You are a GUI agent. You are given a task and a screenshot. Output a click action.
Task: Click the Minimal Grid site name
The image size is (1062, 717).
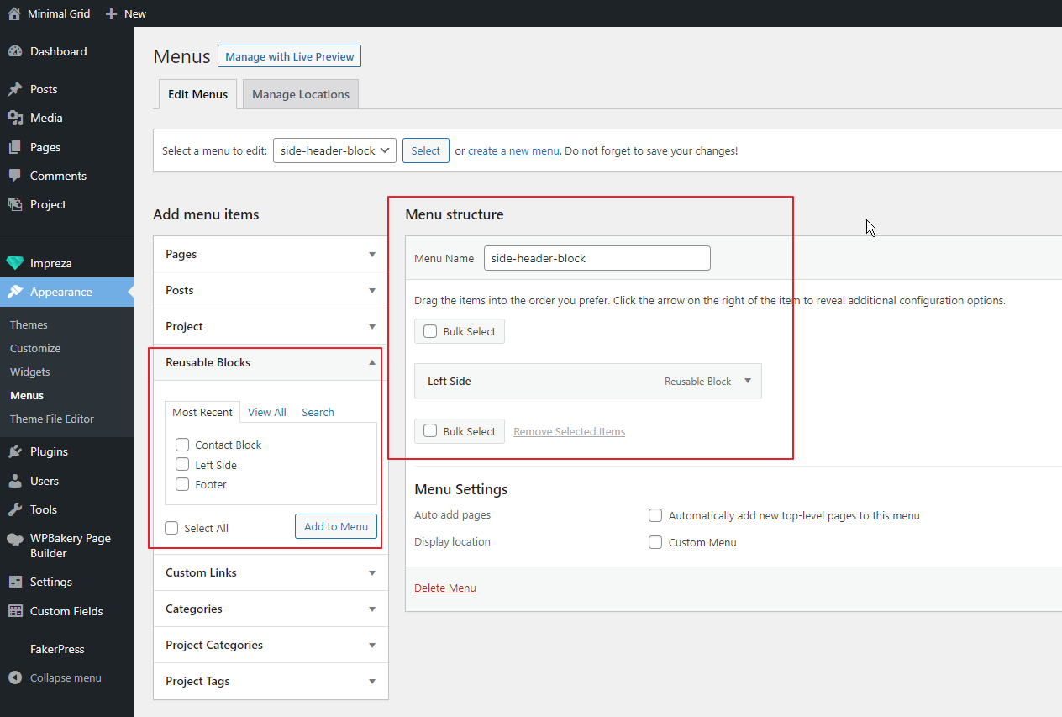(x=59, y=13)
